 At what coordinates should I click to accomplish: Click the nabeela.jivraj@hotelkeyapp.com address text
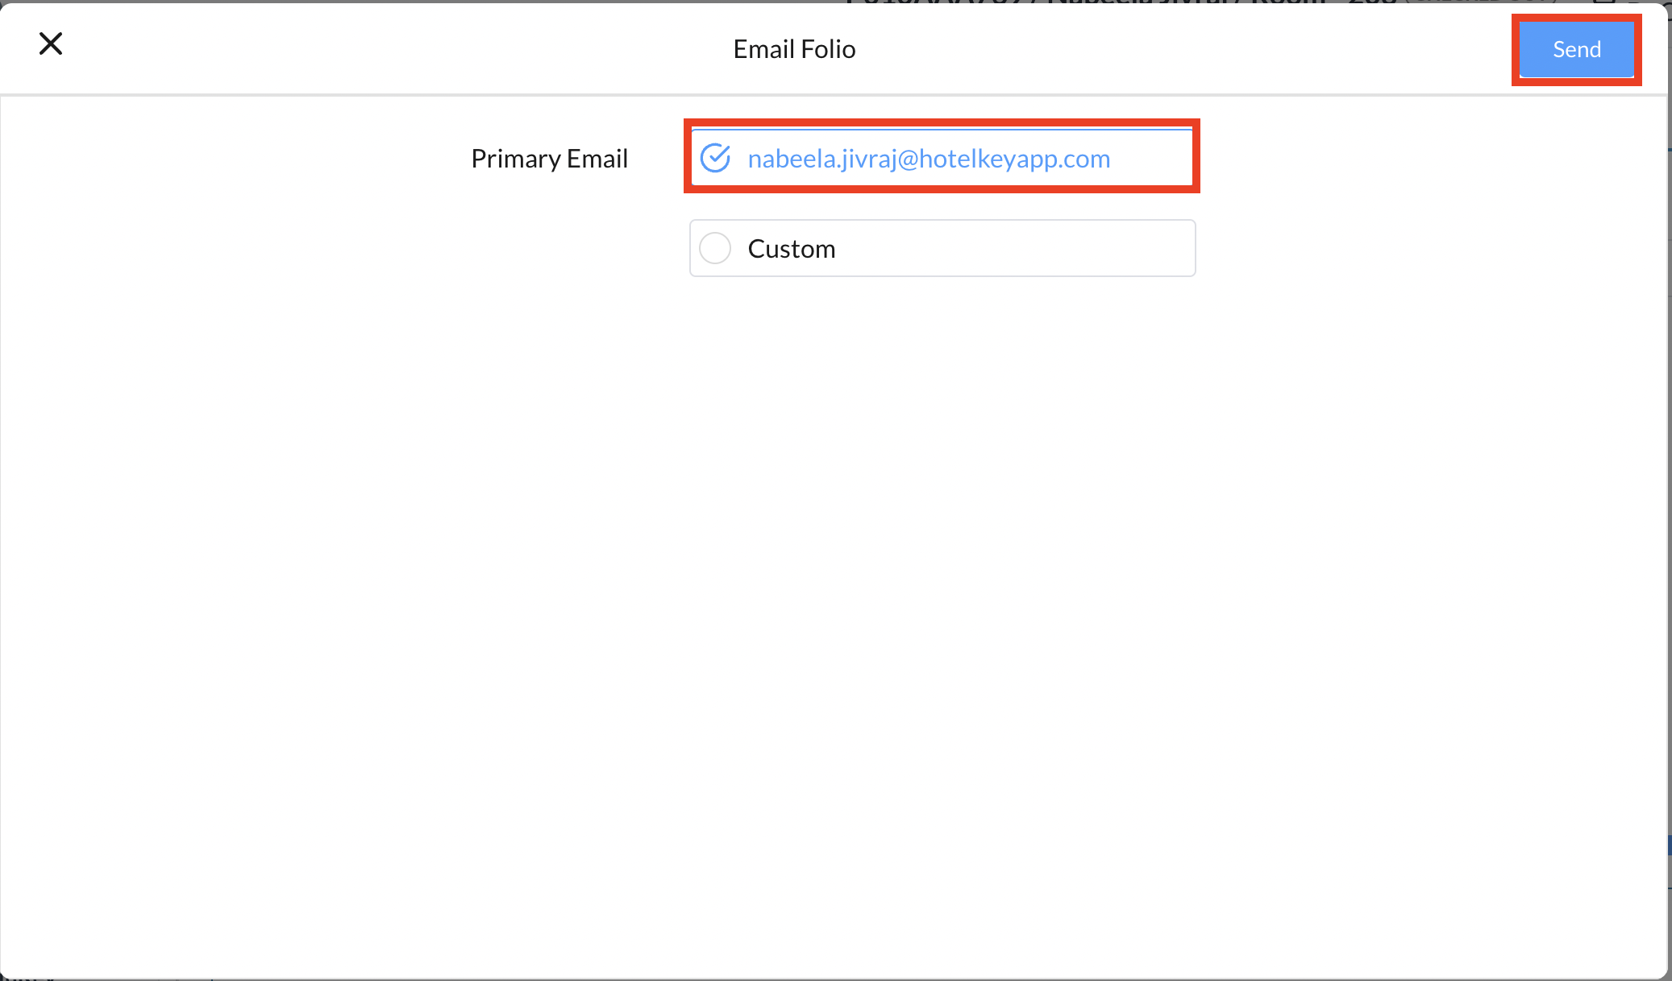coord(929,159)
